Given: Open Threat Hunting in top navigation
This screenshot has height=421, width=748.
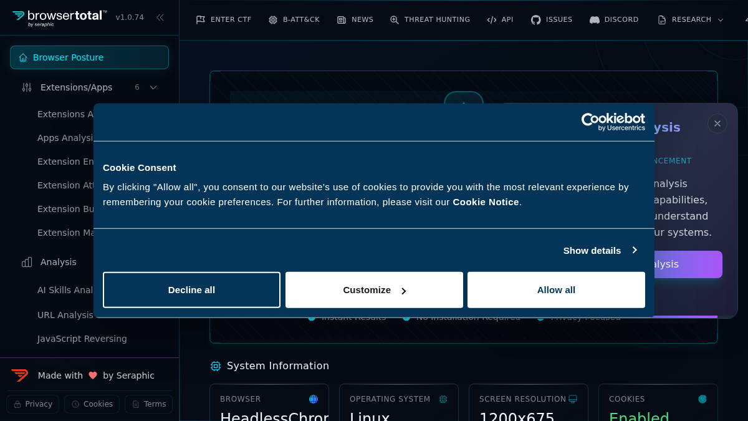Looking at the screenshot, I should coord(430,20).
